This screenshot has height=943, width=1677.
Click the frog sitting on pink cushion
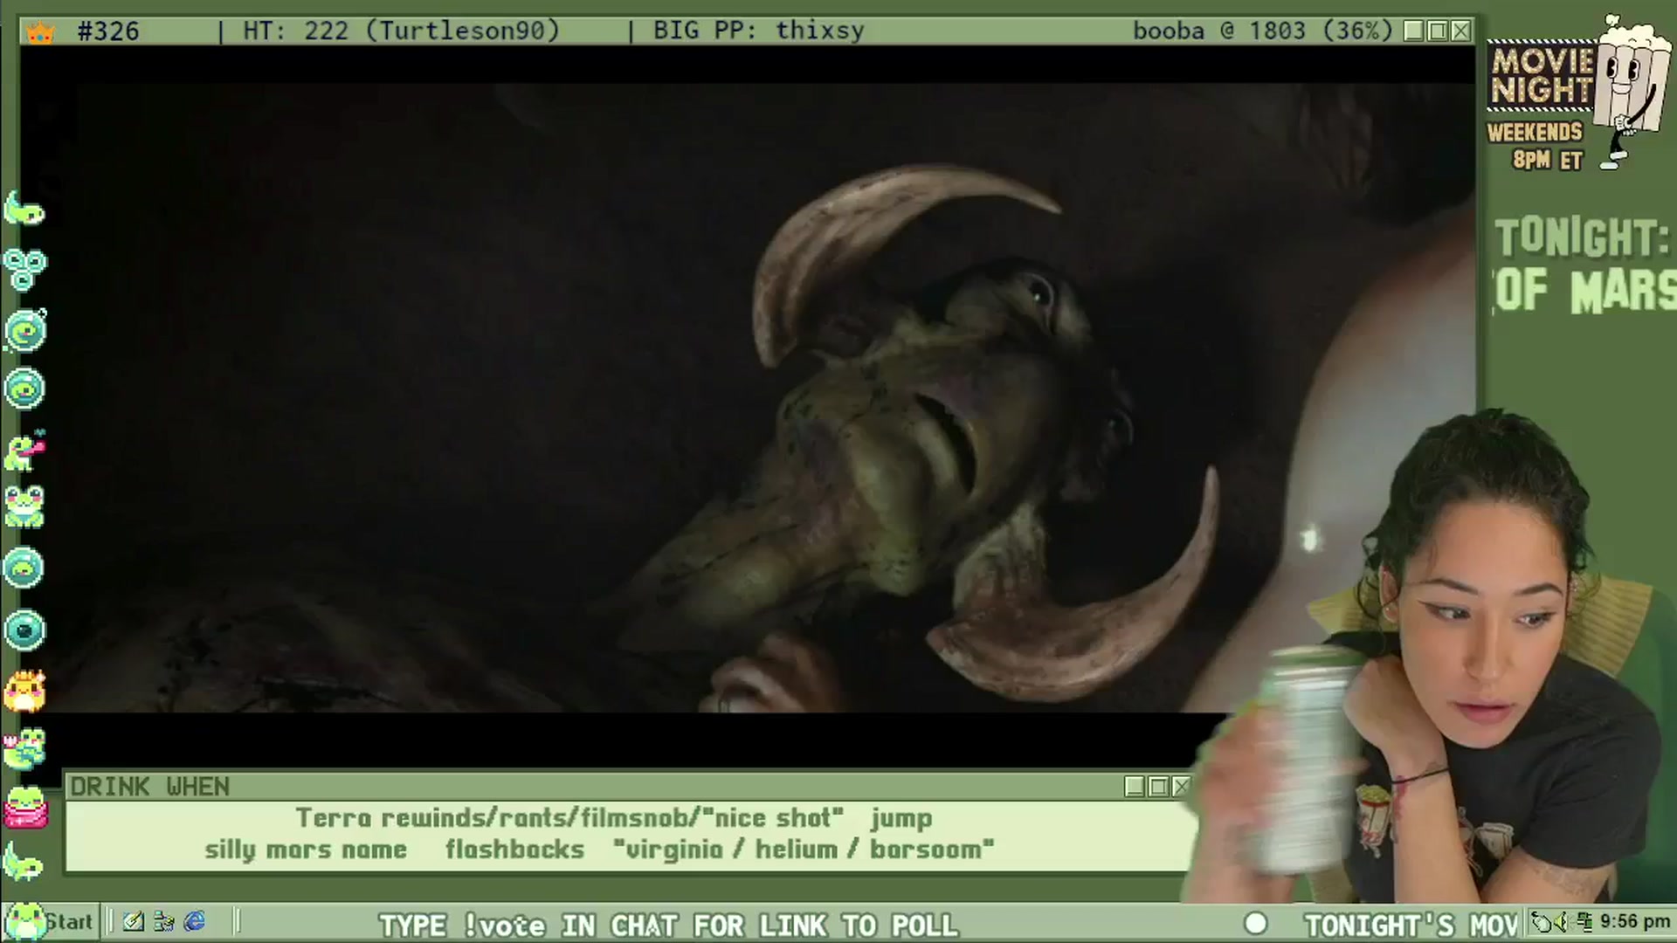coord(24,806)
